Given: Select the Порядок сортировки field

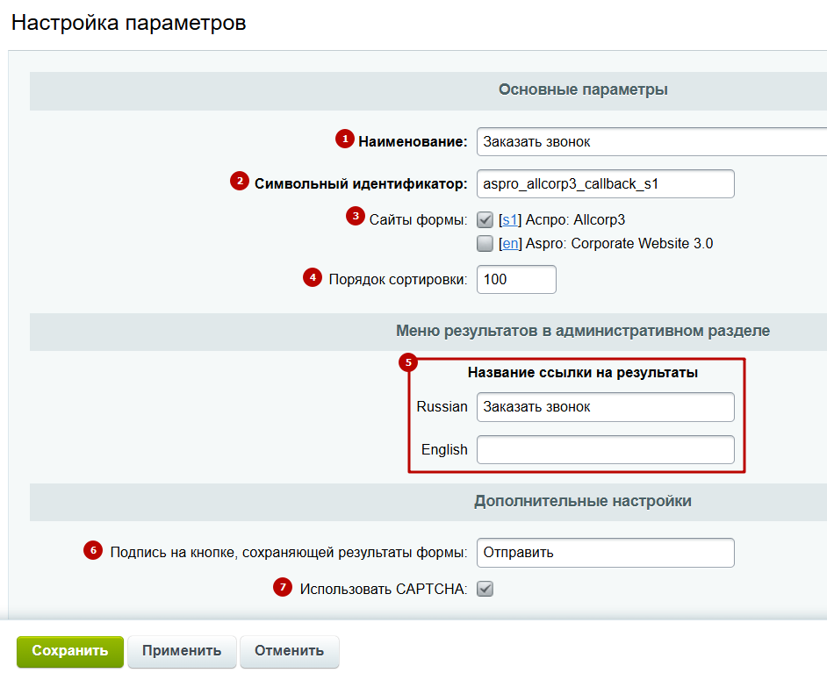Looking at the screenshot, I should pos(516,280).
